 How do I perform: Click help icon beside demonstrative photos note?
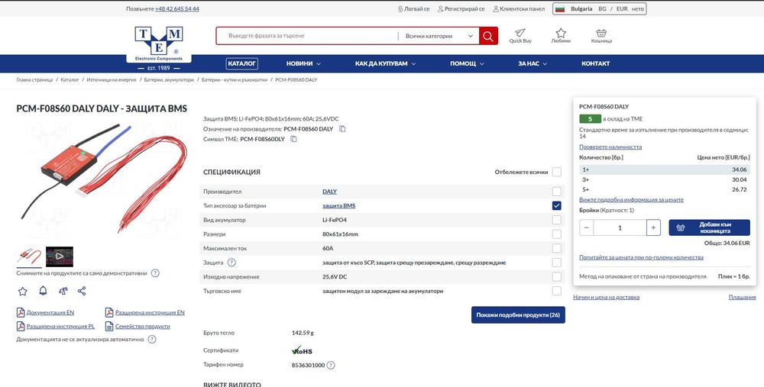coord(155,273)
